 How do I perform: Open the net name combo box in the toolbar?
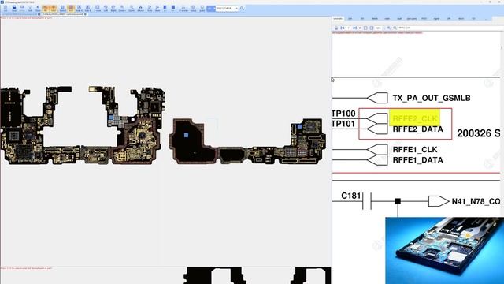(227, 9)
